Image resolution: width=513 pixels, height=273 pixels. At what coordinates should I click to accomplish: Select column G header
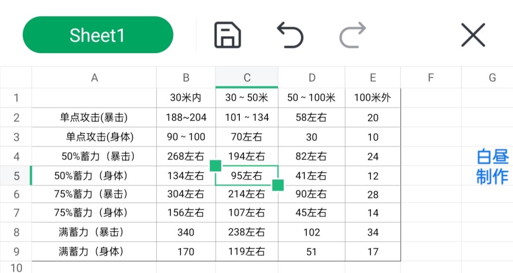click(492, 78)
